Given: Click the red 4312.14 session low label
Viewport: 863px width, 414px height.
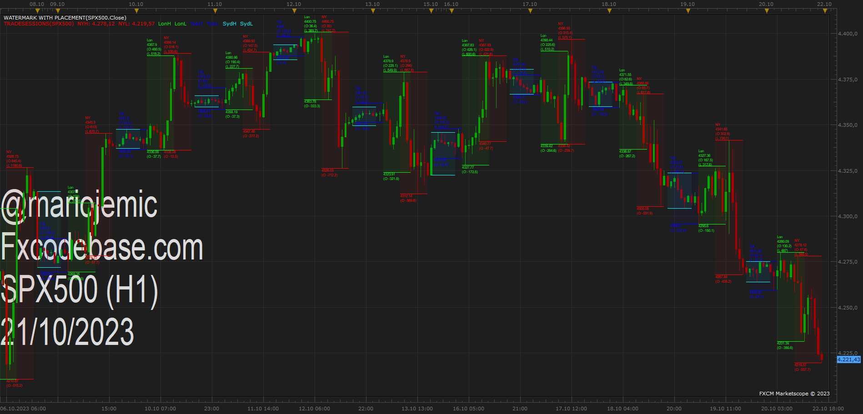Looking at the screenshot, I should pos(406,196).
